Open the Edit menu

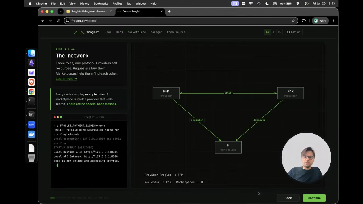[62, 3]
